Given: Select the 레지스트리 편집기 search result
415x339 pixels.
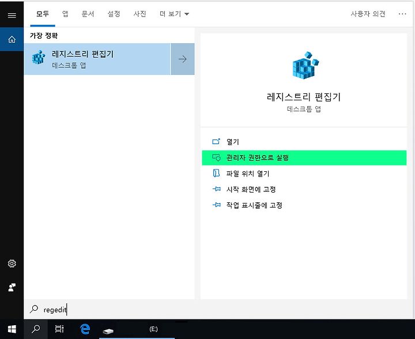Looking at the screenshot, I should click(x=97, y=59).
